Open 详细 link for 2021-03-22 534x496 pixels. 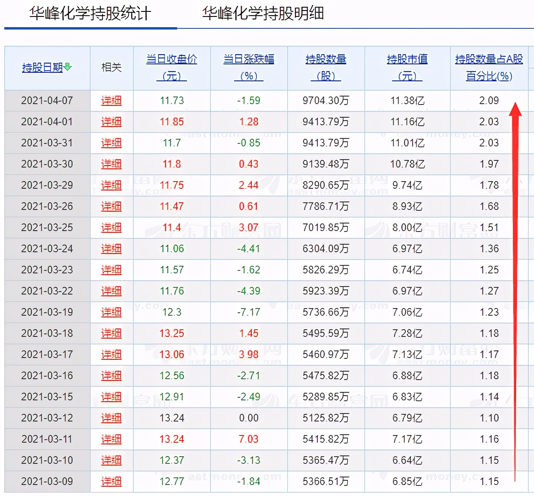[x=111, y=291]
